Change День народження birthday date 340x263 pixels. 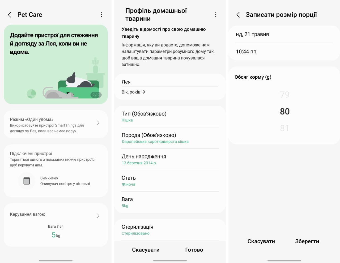pyautogui.click(x=170, y=159)
